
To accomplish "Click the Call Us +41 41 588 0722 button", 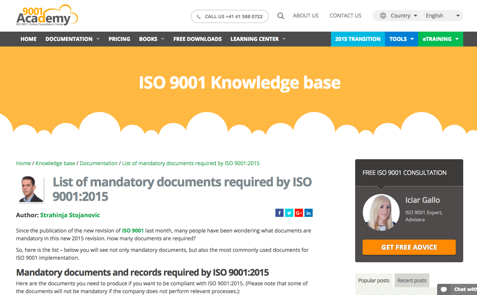I will 230,16.
